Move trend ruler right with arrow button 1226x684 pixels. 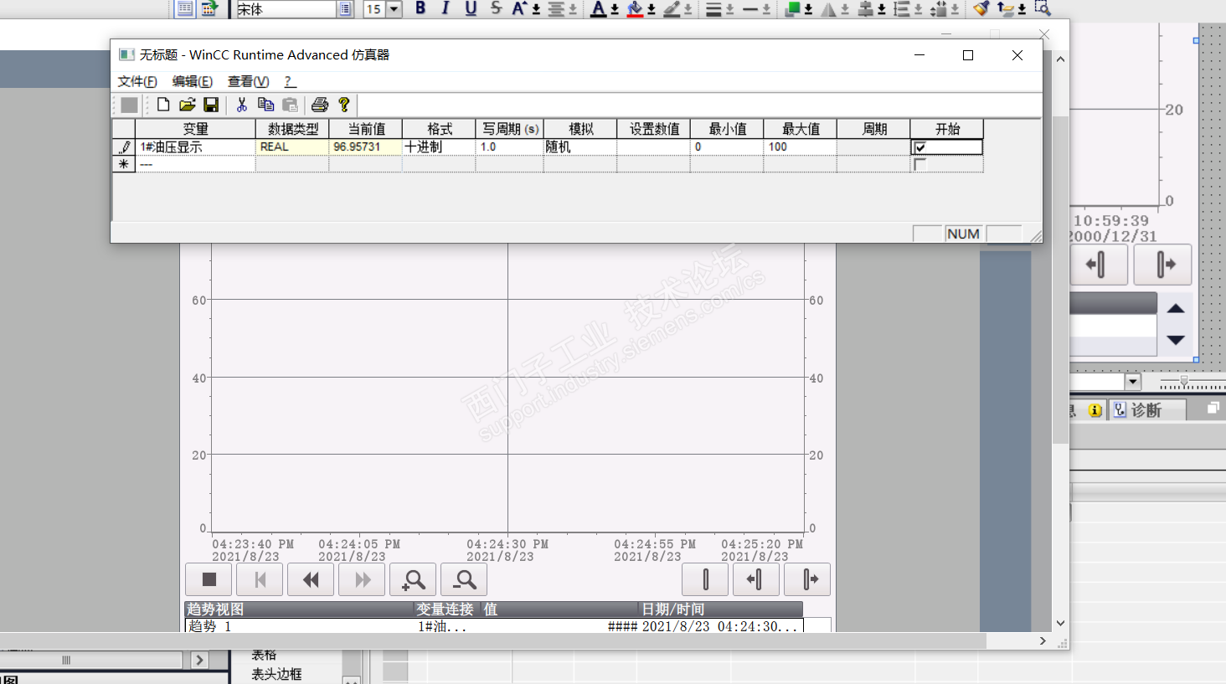807,579
